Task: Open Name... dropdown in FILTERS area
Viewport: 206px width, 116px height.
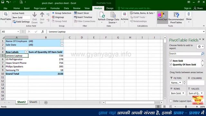Action: click(x=180, y=82)
